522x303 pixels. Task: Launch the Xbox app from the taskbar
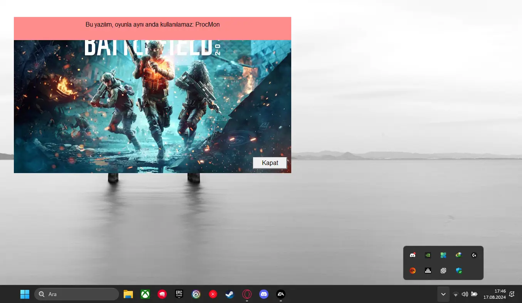[145, 294]
